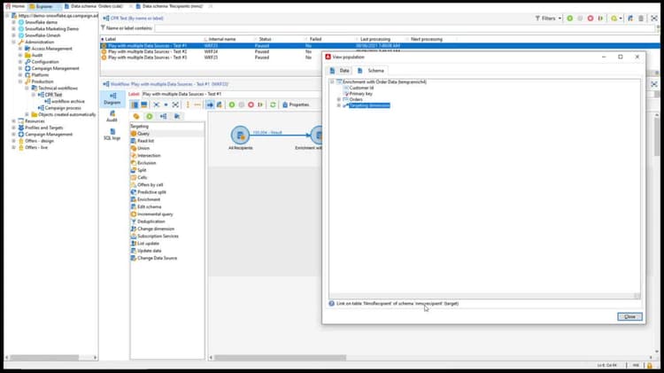The width and height of the screenshot is (664, 373).
Task: Open the Home tab
Action: point(15,6)
